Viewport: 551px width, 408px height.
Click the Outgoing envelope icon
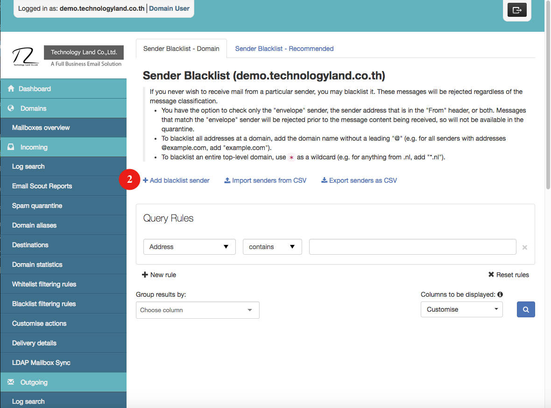point(10,382)
